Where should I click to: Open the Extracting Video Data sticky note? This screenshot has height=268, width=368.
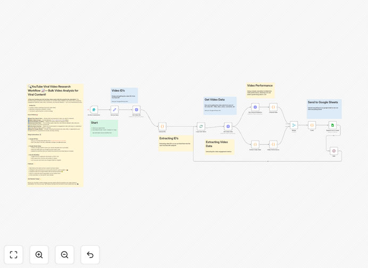click(220, 147)
